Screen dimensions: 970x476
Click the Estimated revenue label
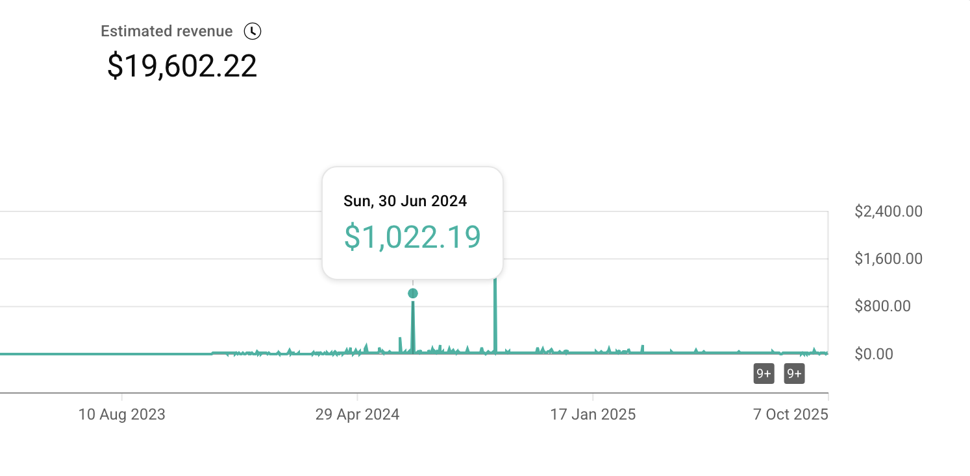(x=167, y=31)
